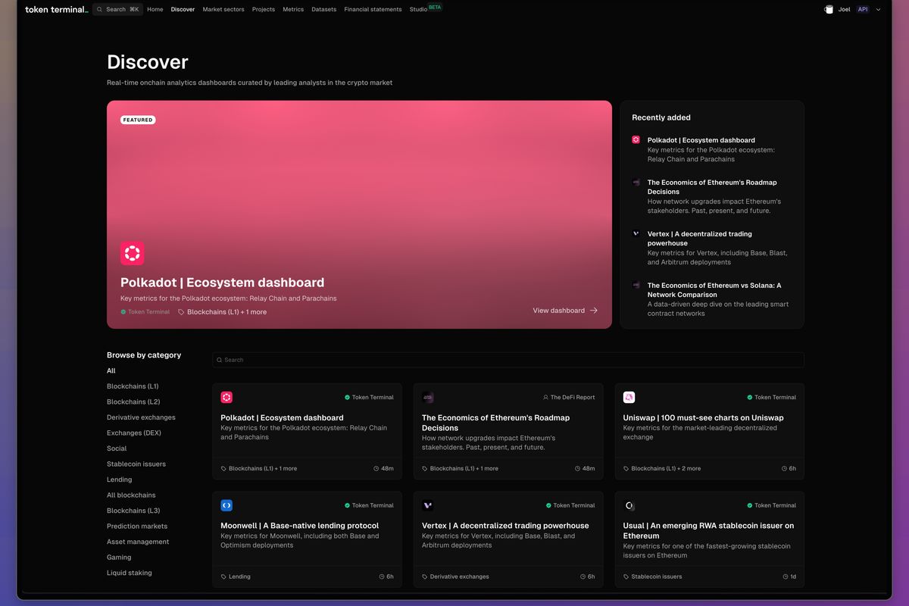Go to the Home tab
This screenshot has height=606, width=909.
click(x=155, y=10)
